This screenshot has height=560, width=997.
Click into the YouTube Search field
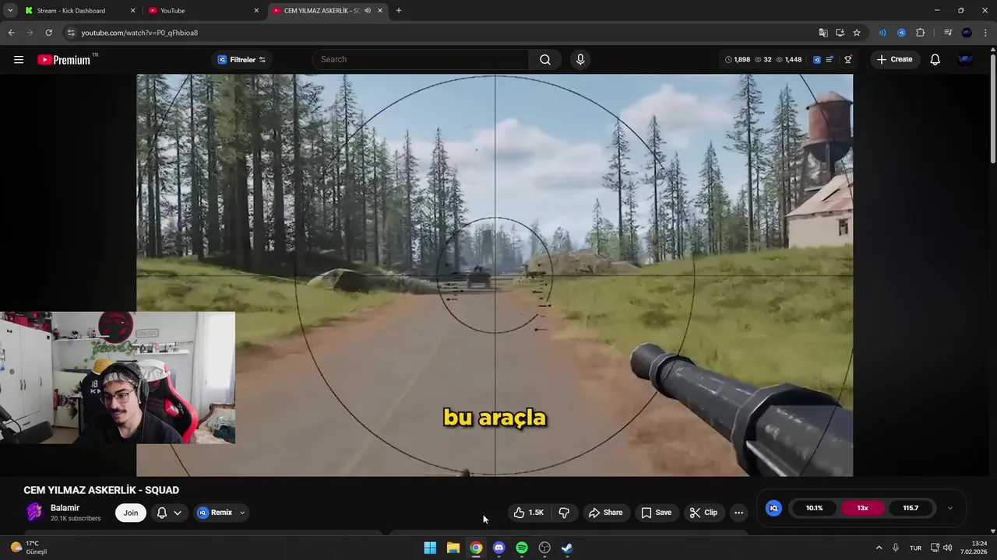(421, 59)
